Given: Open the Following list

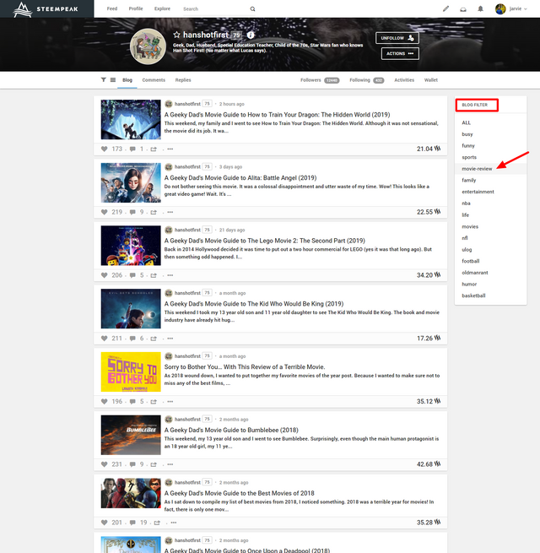Looking at the screenshot, I should [366, 80].
